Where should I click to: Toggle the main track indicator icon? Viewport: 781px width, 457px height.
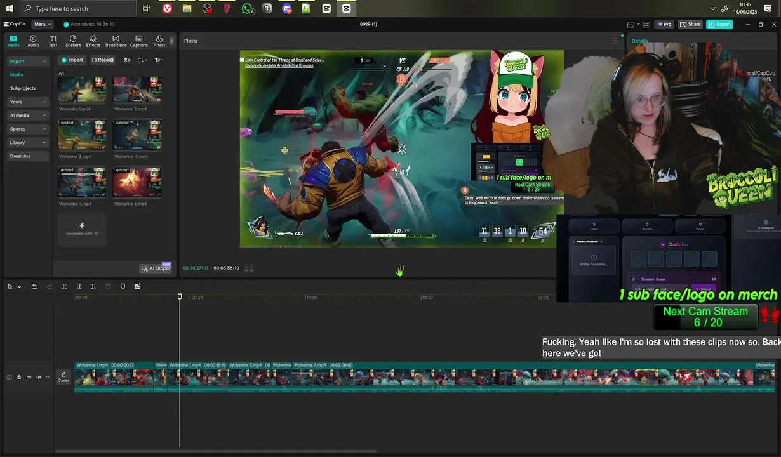9,377
